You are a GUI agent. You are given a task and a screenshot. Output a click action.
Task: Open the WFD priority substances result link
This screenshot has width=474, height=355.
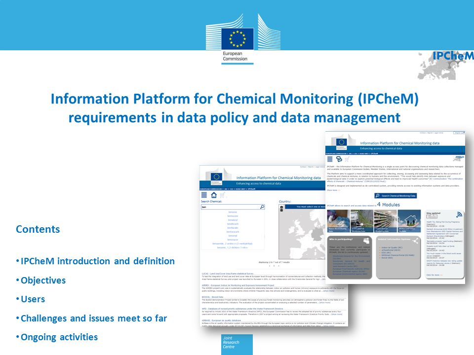(242, 309)
